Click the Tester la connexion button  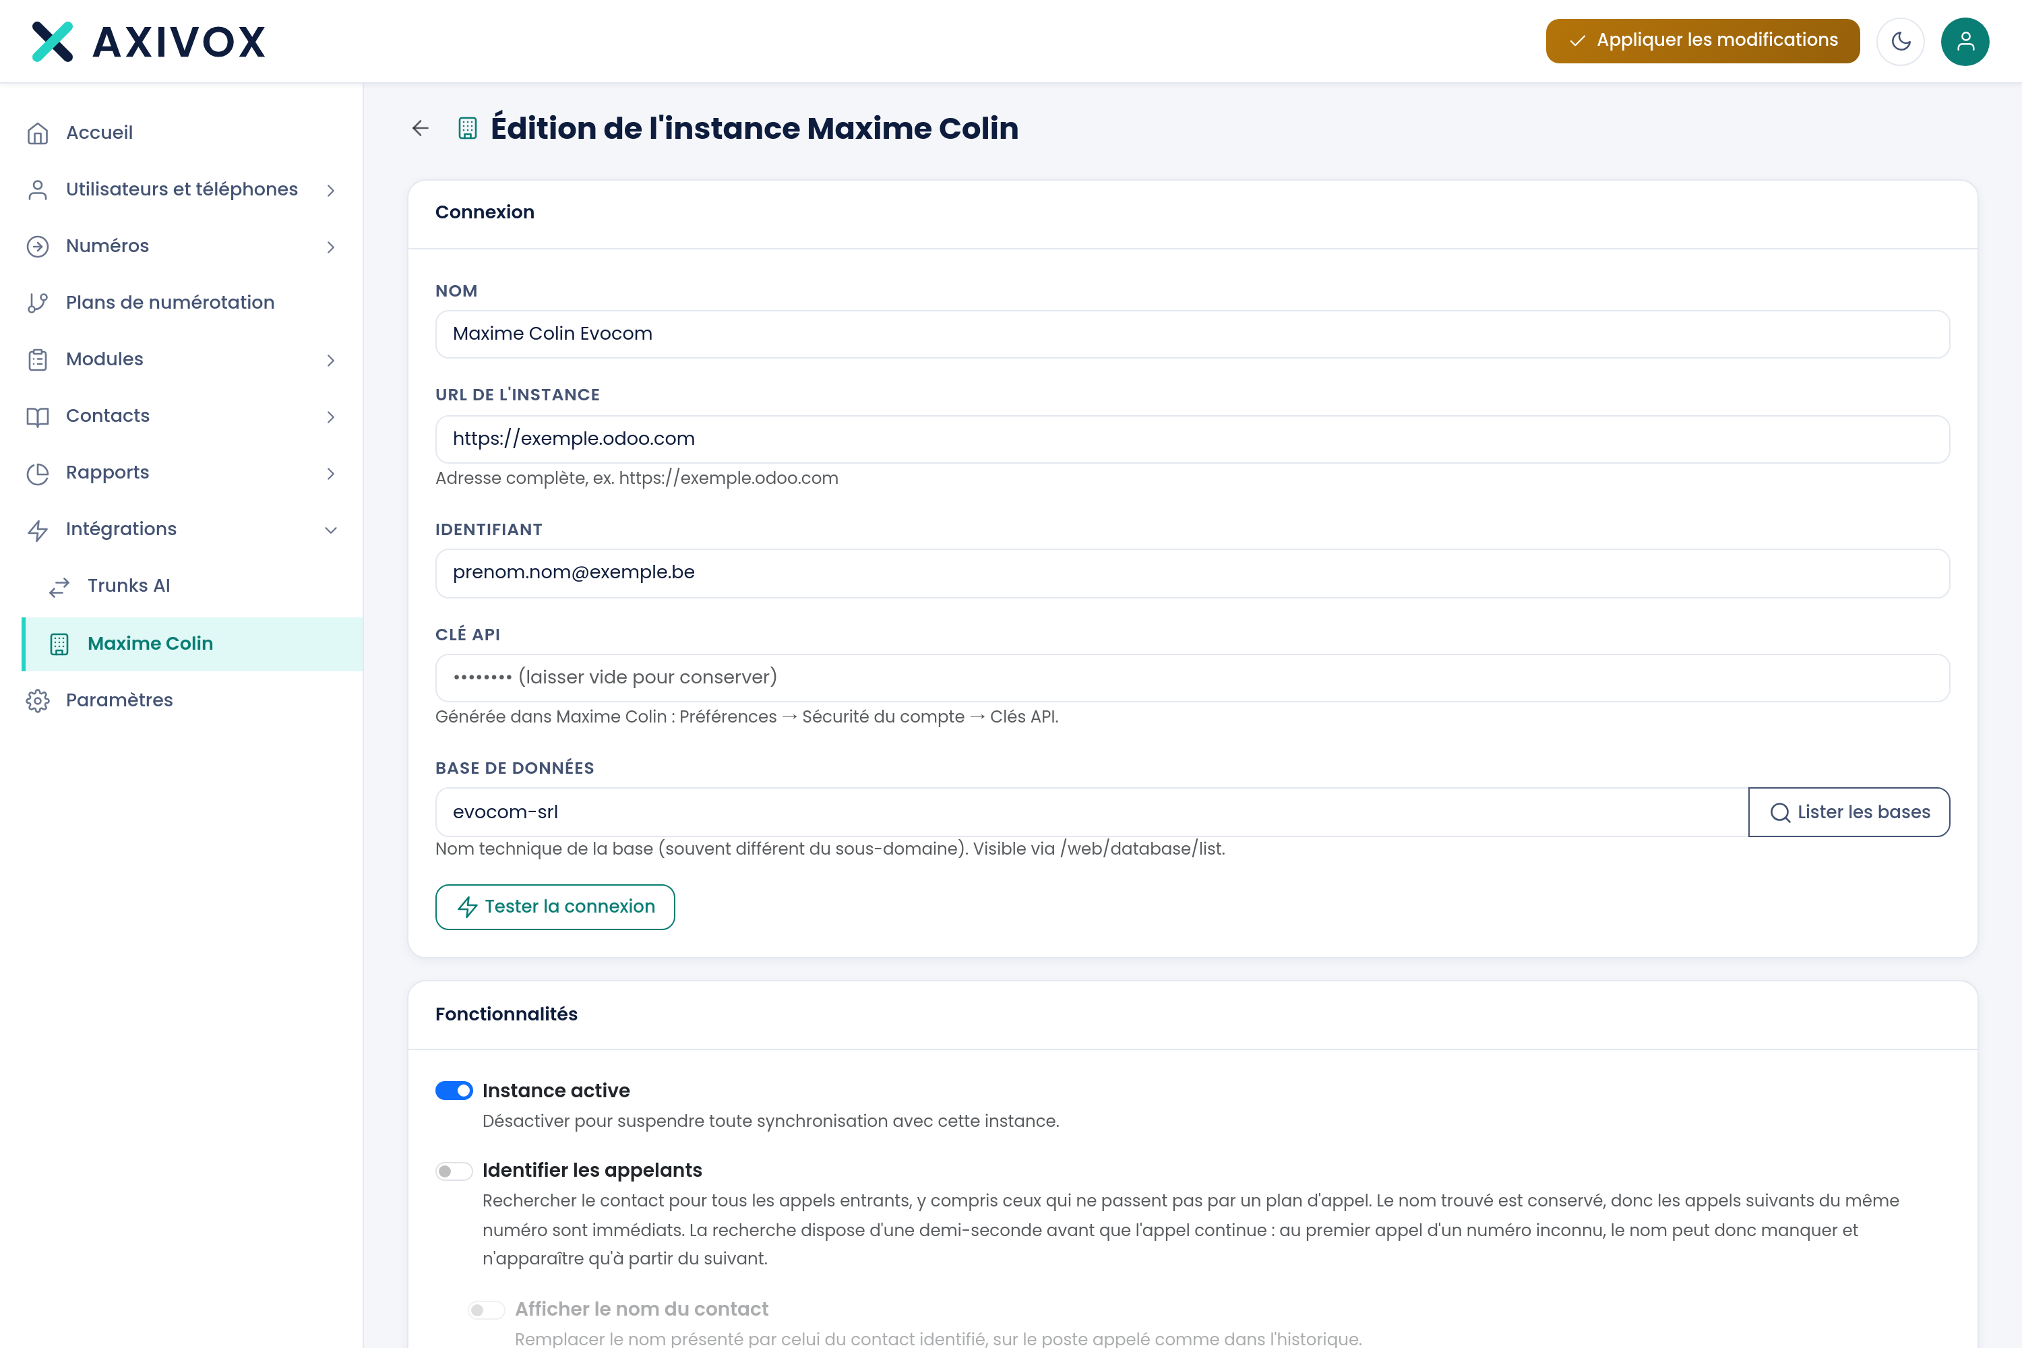pyautogui.click(x=555, y=907)
